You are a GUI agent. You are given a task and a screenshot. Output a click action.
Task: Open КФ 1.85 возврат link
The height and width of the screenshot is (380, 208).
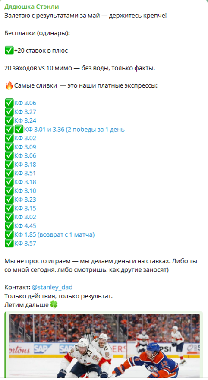54,234
